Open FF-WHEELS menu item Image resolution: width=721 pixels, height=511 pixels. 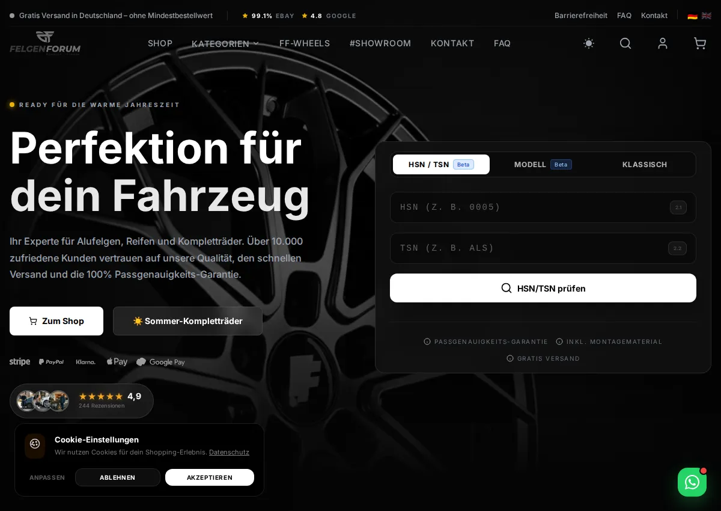point(305,43)
